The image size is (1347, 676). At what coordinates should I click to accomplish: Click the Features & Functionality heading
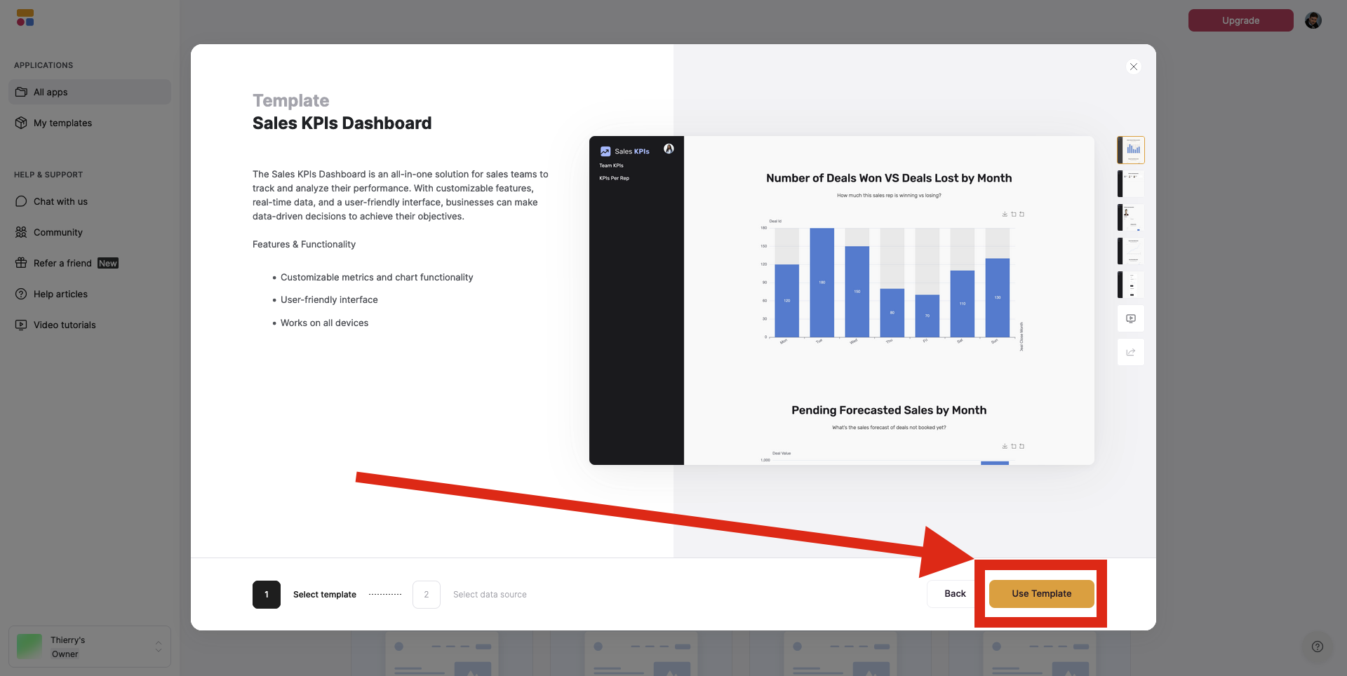(x=304, y=244)
